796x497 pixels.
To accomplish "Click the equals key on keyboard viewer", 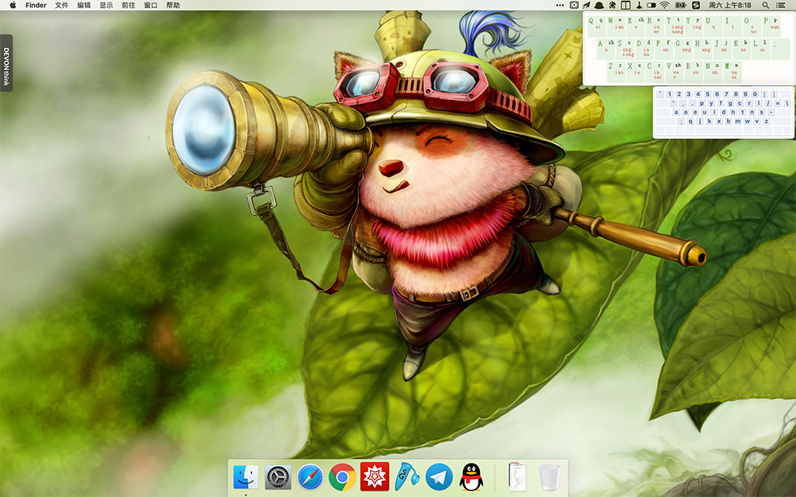I will tap(778, 103).
